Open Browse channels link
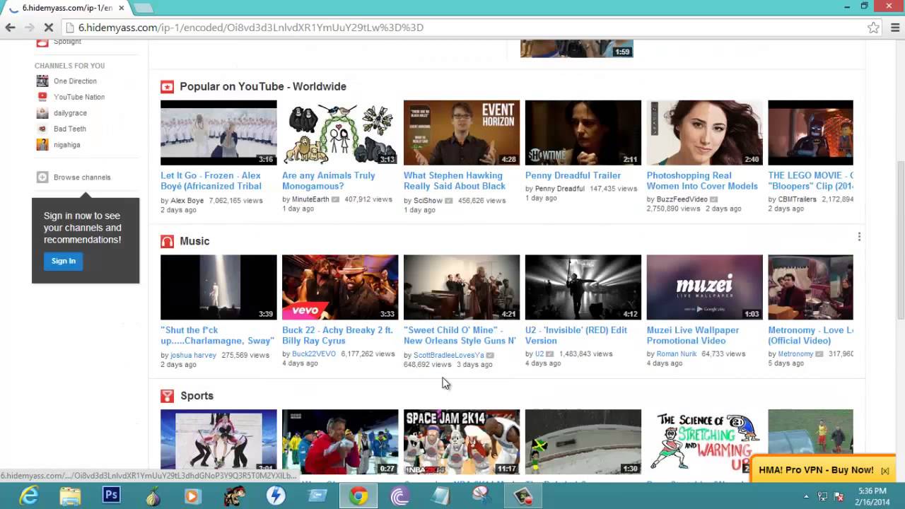 pyautogui.click(x=82, y=177)
